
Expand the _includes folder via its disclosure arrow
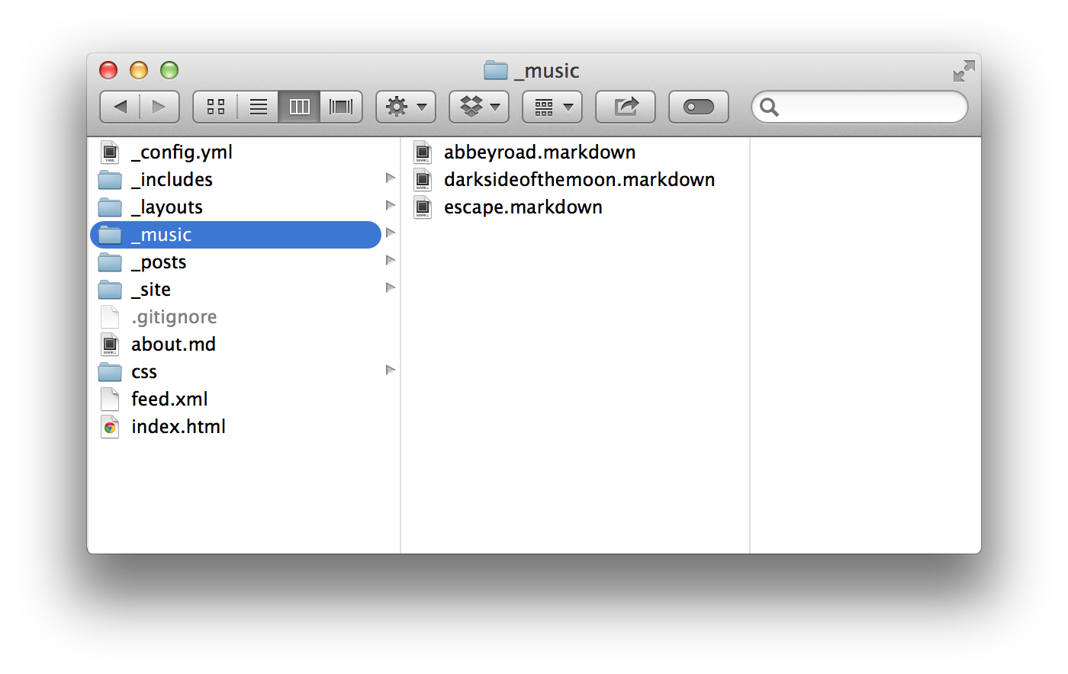(x=390, y=177)
